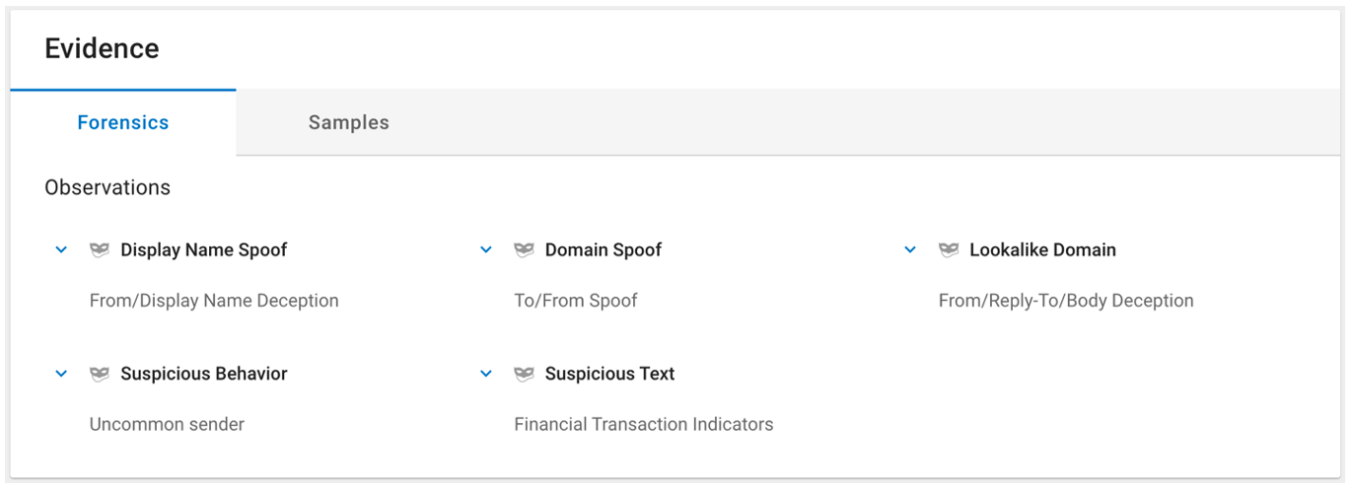Click the Uncommon sender description

pos(167,425)
